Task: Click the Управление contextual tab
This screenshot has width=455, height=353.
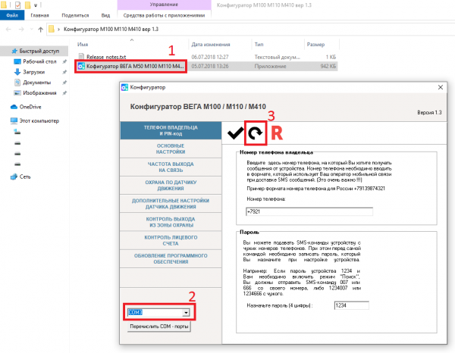Action: [x=164, y=5]
